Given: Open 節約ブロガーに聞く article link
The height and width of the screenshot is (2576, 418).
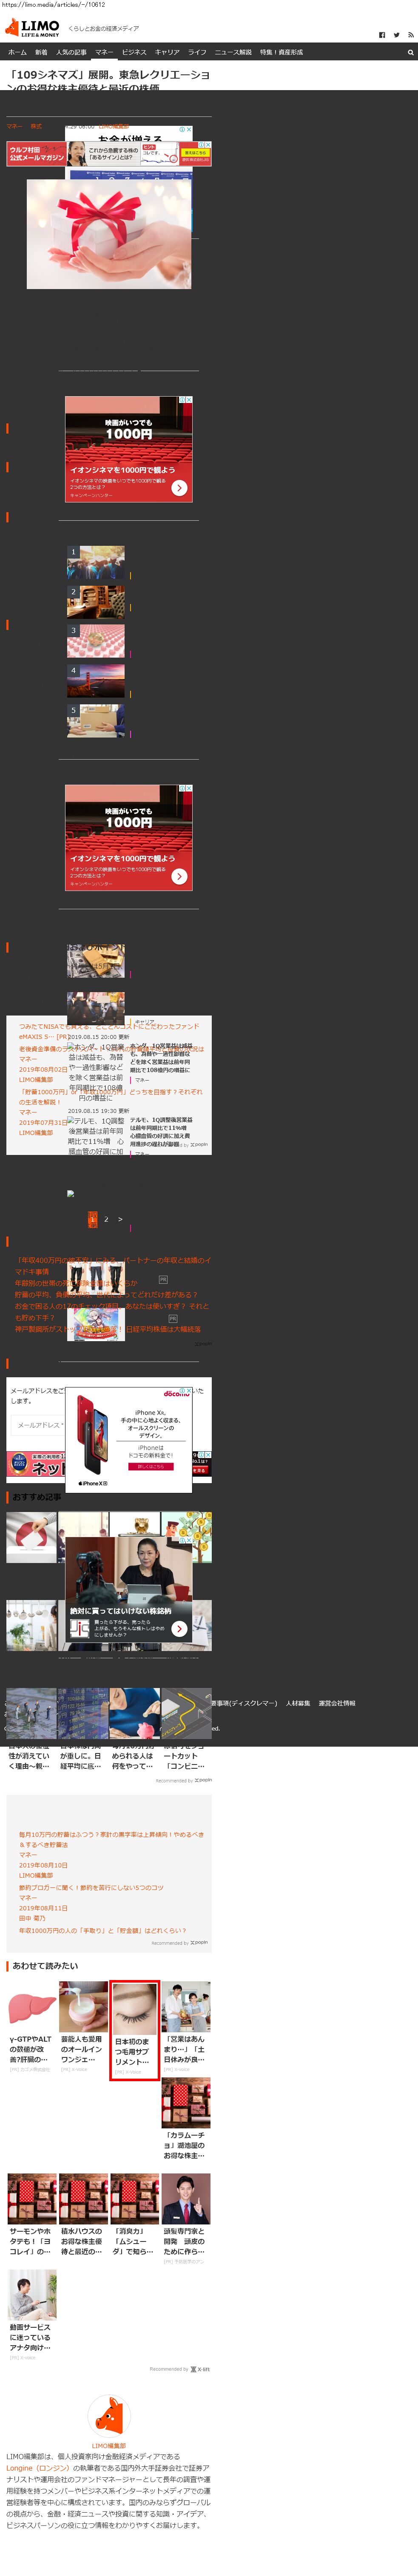Looking at the screenshot, I should point(91,1887).
